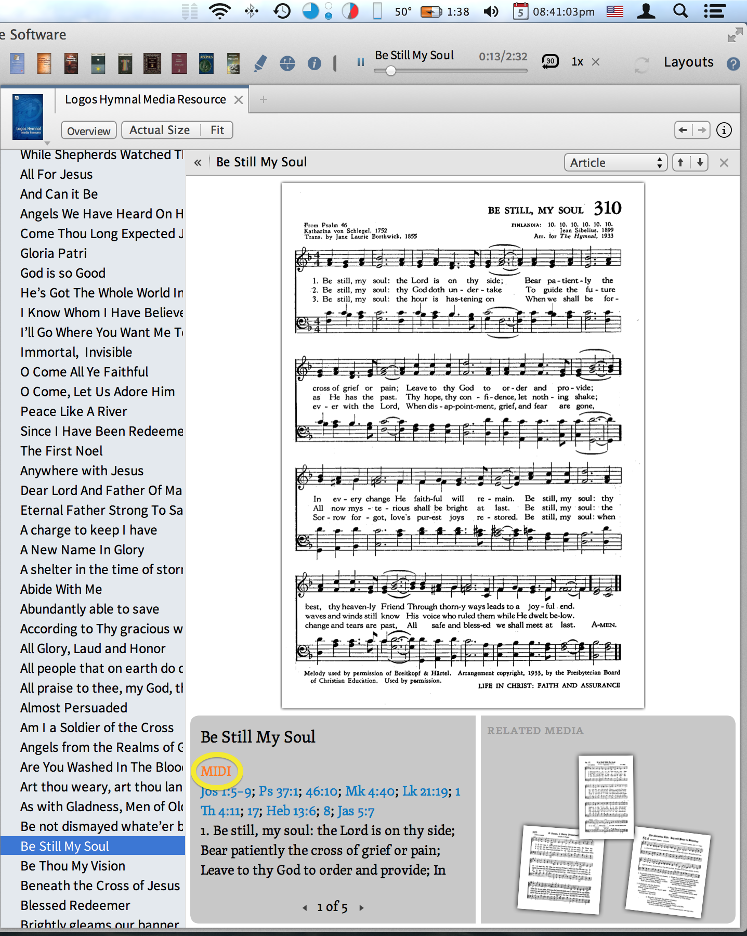Select the highlighted 'Be Still My Soul' row
This screenshot has height=936, width=747.
[93, 846]
